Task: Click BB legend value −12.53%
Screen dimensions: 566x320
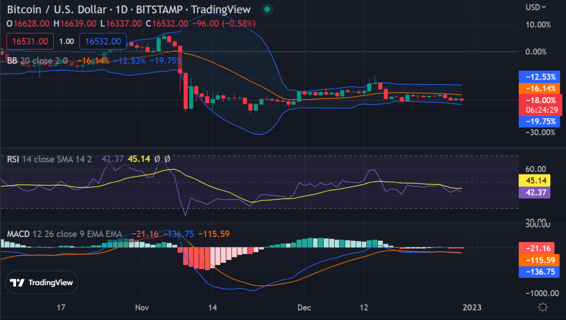Action: pyautogui.click(x=130, y=60)
